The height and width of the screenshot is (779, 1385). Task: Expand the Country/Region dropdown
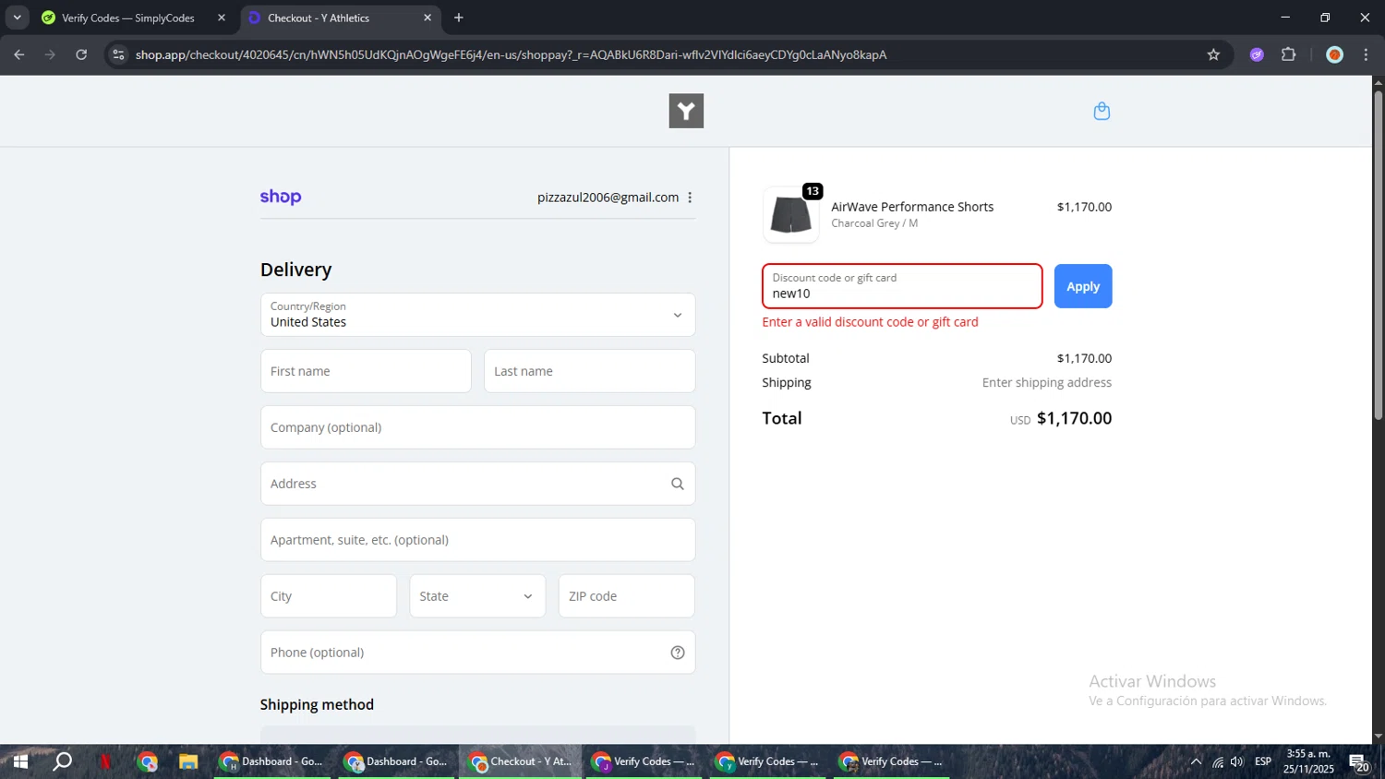pyautogui.click(x=477, y=315)
